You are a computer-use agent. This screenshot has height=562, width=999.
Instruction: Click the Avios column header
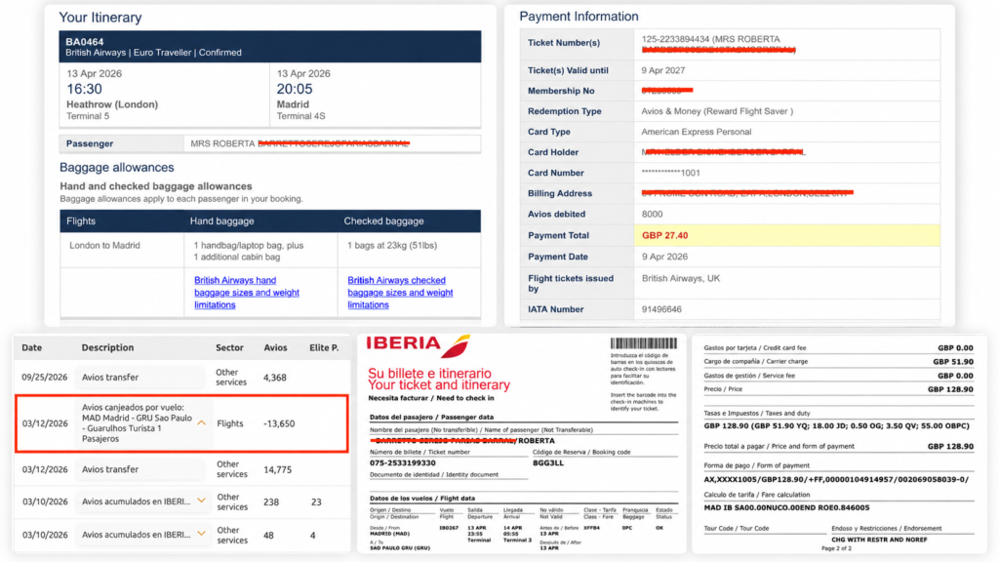click(275, 348)
